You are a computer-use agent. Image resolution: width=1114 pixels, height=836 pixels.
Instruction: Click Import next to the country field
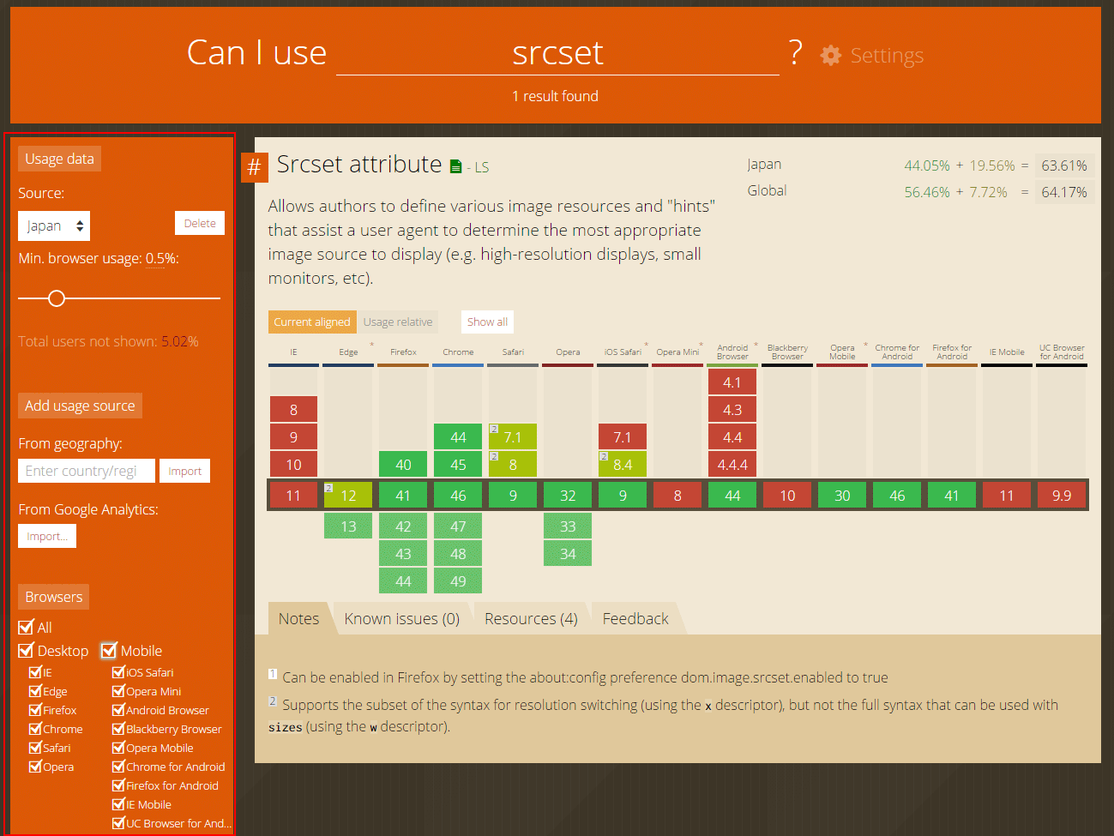tap(184, 471)
